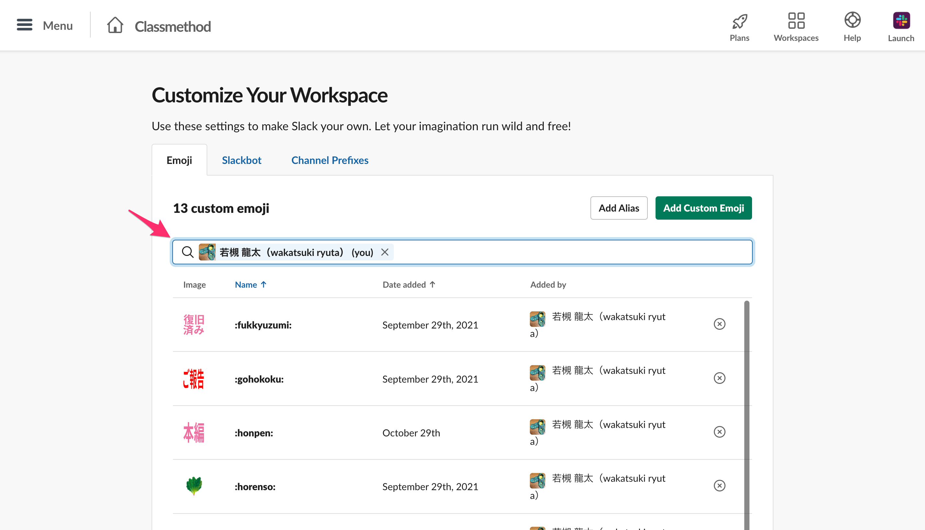Click the Add Alias button
The width and height of the screenshot is (925, 530).
(x=619, y=208)
